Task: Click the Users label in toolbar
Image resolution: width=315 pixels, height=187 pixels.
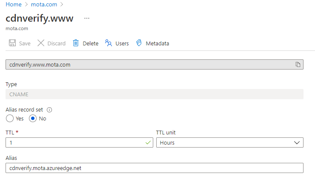Action: click(x=122, y=43)
